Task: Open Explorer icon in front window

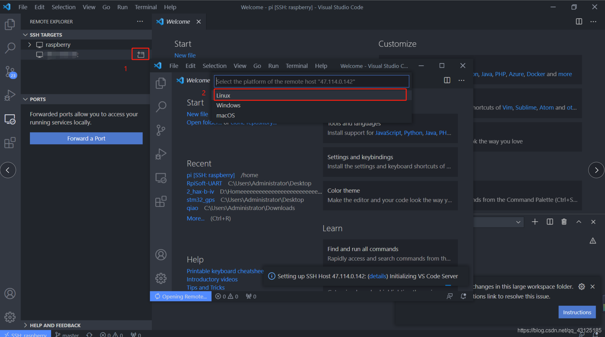Action: [x=161, y=83]
